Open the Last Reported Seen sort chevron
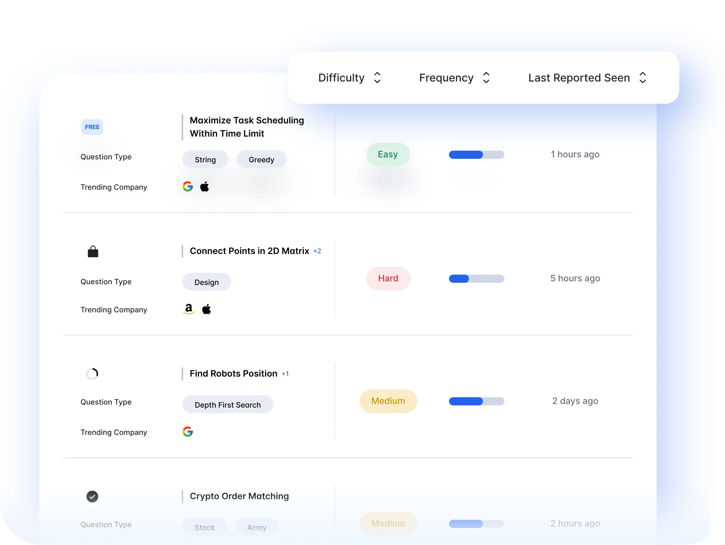 (643, 77)
